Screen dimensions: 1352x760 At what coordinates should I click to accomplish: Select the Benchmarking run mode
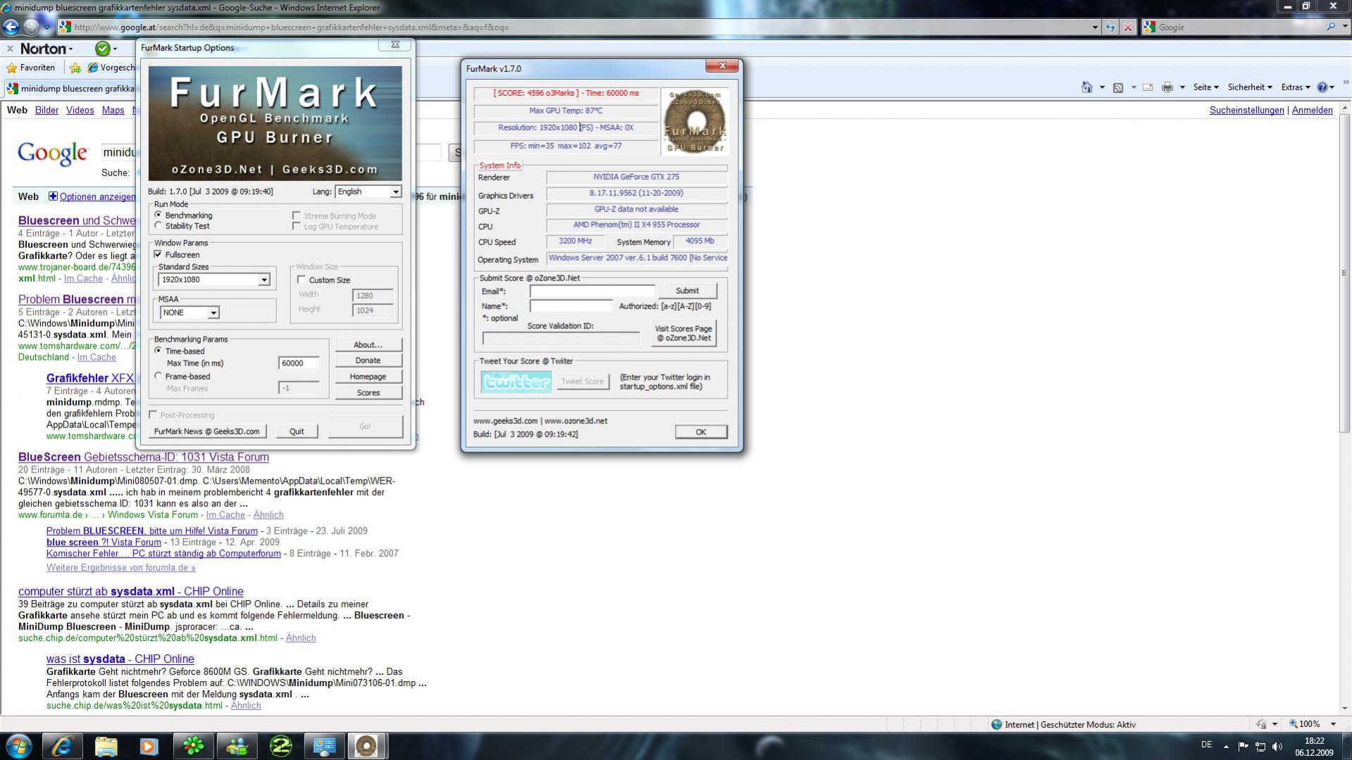click(158, 215)
